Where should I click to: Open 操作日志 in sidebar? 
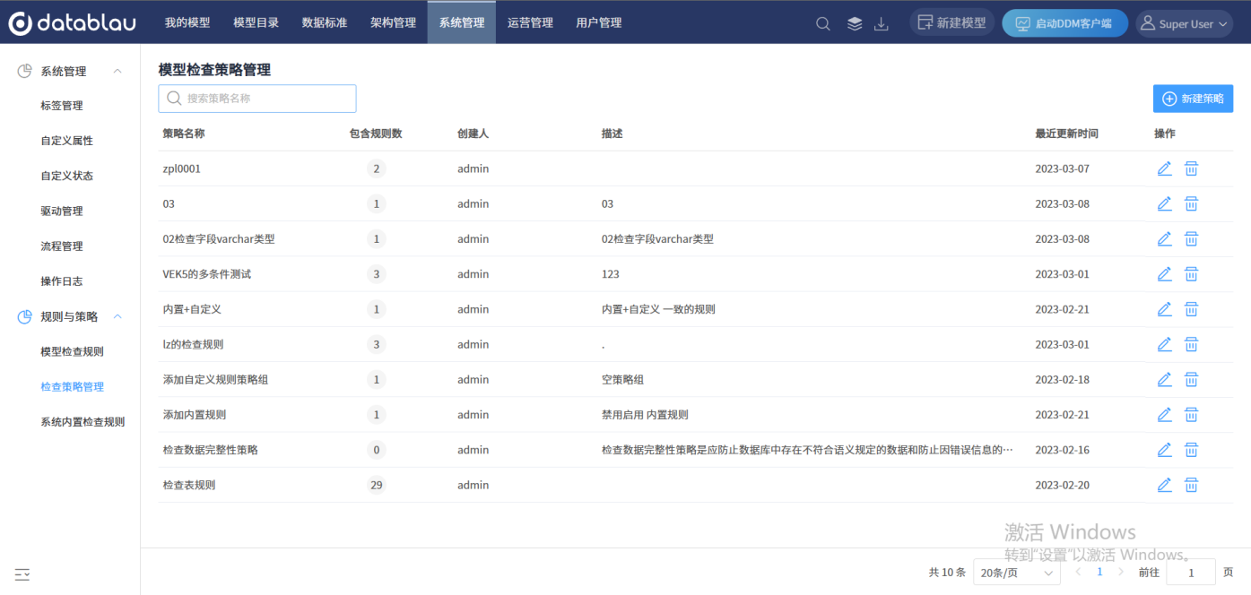click(62, 280)
